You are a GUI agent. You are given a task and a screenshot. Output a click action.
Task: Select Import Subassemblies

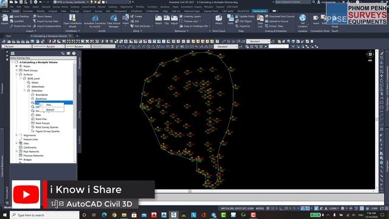[x=47, y=26]
